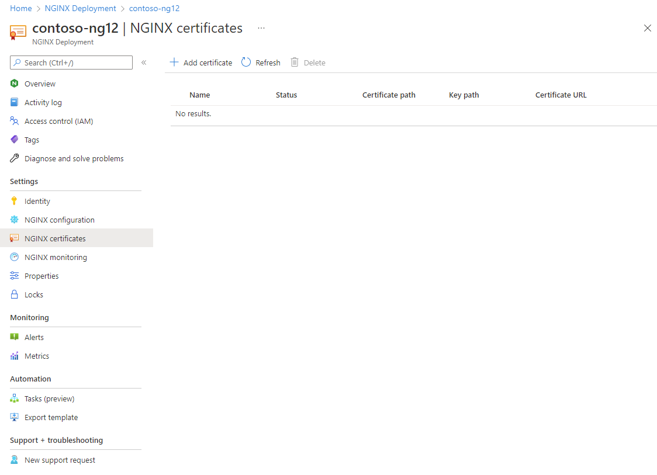Click the Delete button label

pyautogui.click(x=314, y=63)
